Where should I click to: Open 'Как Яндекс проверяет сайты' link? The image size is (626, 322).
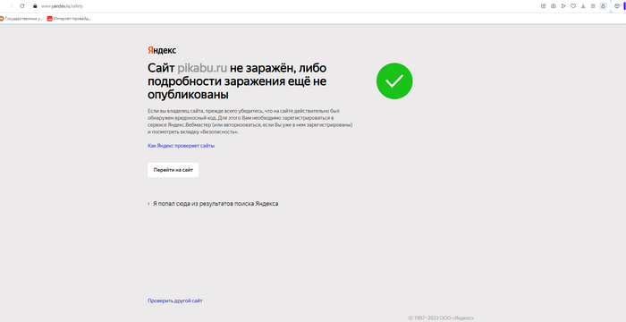pyautogui.click(x=181, y=146)
